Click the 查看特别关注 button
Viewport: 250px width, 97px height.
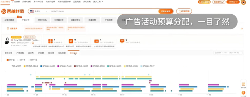pos(29,37)
